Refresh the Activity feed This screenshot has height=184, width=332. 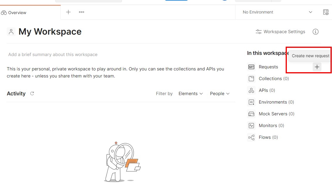(32, 93)
